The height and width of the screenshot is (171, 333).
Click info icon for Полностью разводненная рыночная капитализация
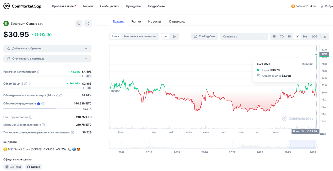(73, 133)
